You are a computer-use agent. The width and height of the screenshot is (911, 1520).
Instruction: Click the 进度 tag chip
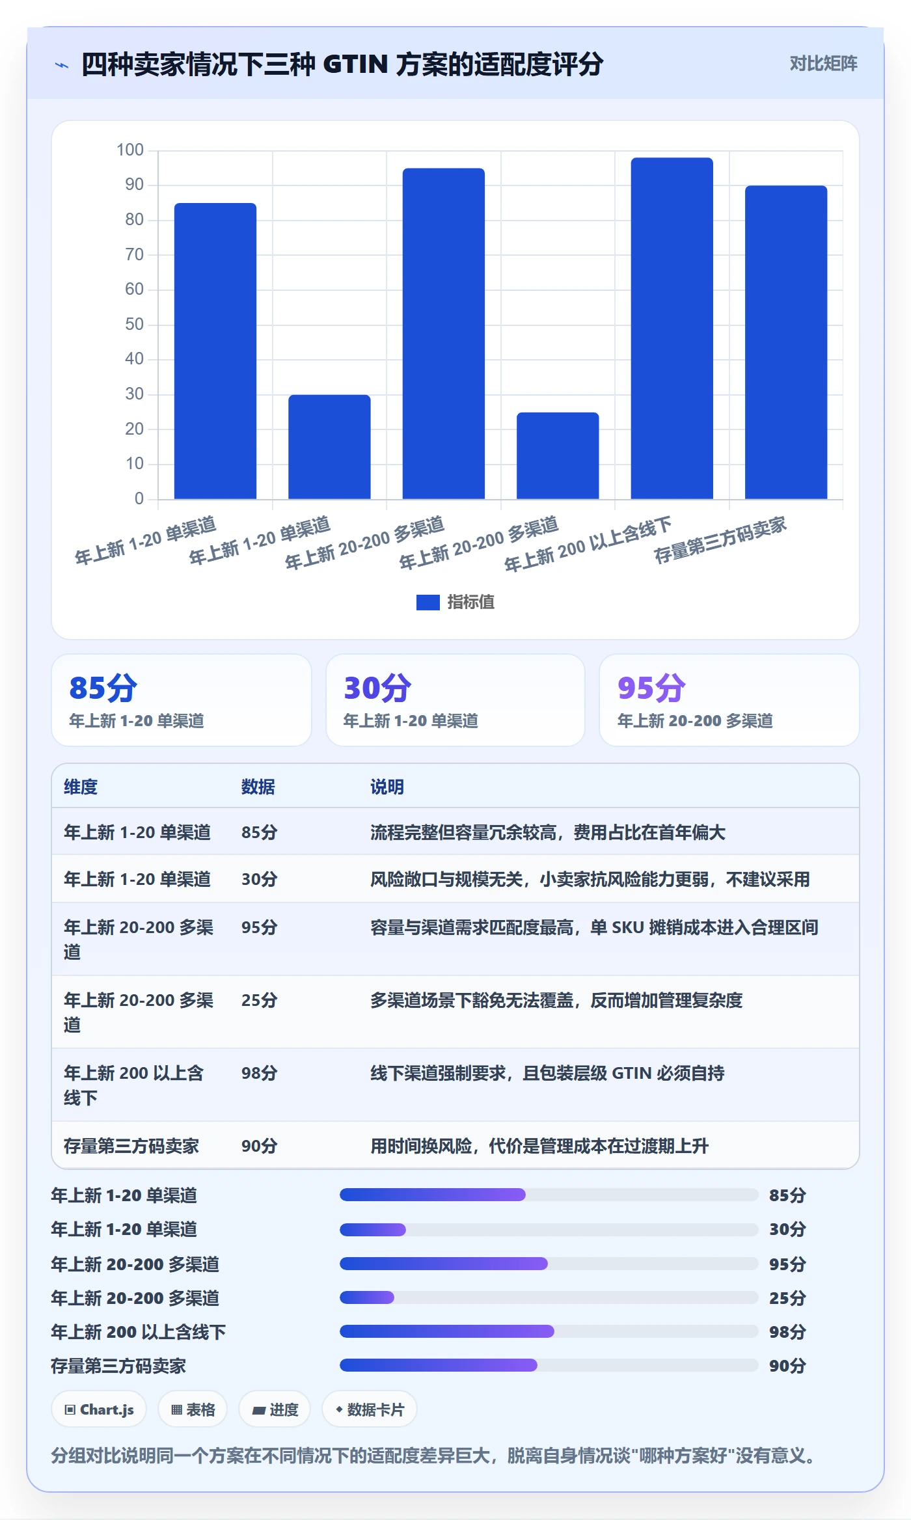click(x=275, y=1409)
